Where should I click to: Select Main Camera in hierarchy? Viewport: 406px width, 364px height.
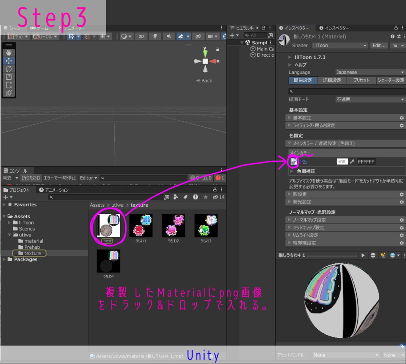click(262, 49)
